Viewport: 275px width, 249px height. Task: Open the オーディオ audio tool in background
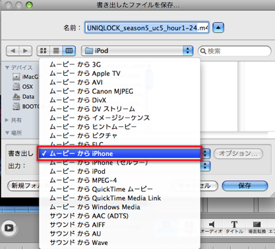point(212,227)
